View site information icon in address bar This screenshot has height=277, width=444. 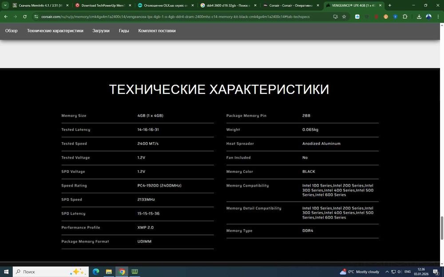point(36,17)
